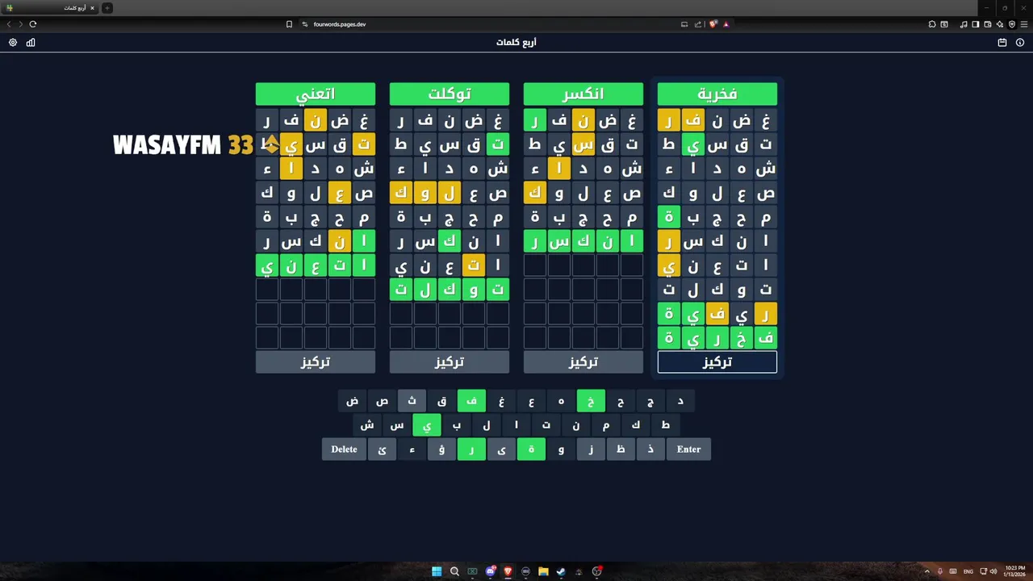1033x581 pixels.
Task: Click the solved word header انكسر
Action: [x=583, y=94]
